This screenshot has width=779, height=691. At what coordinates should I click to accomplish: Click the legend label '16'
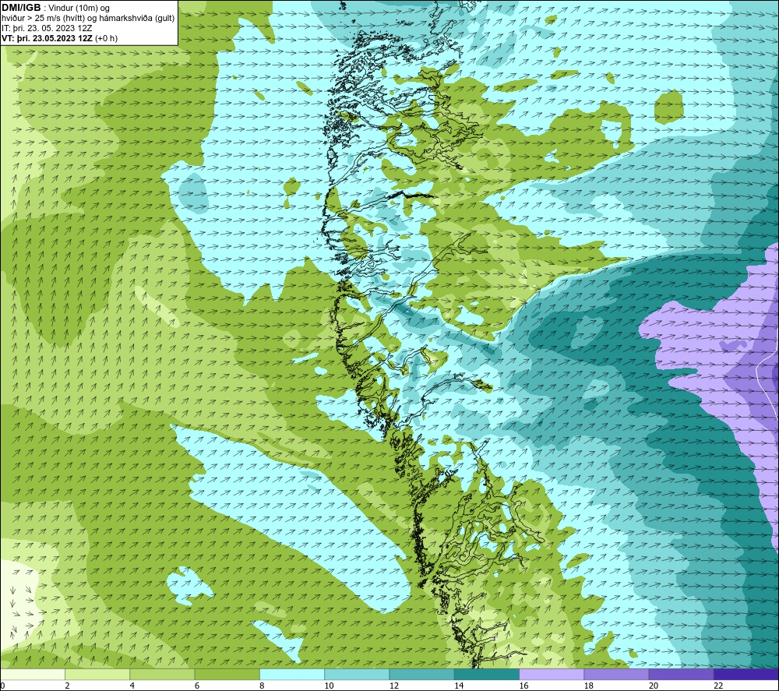coord(524,686)
